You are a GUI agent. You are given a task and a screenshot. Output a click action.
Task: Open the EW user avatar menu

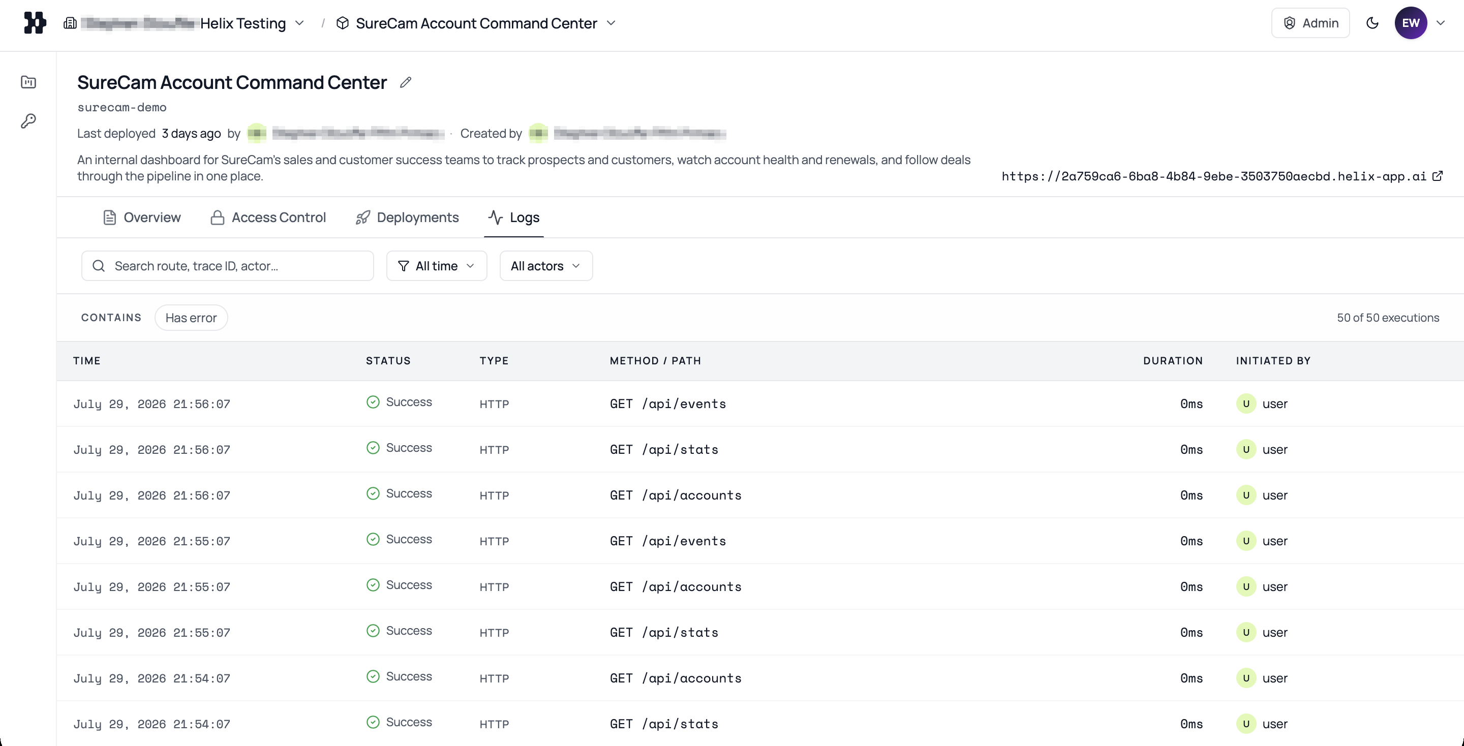1411,23
